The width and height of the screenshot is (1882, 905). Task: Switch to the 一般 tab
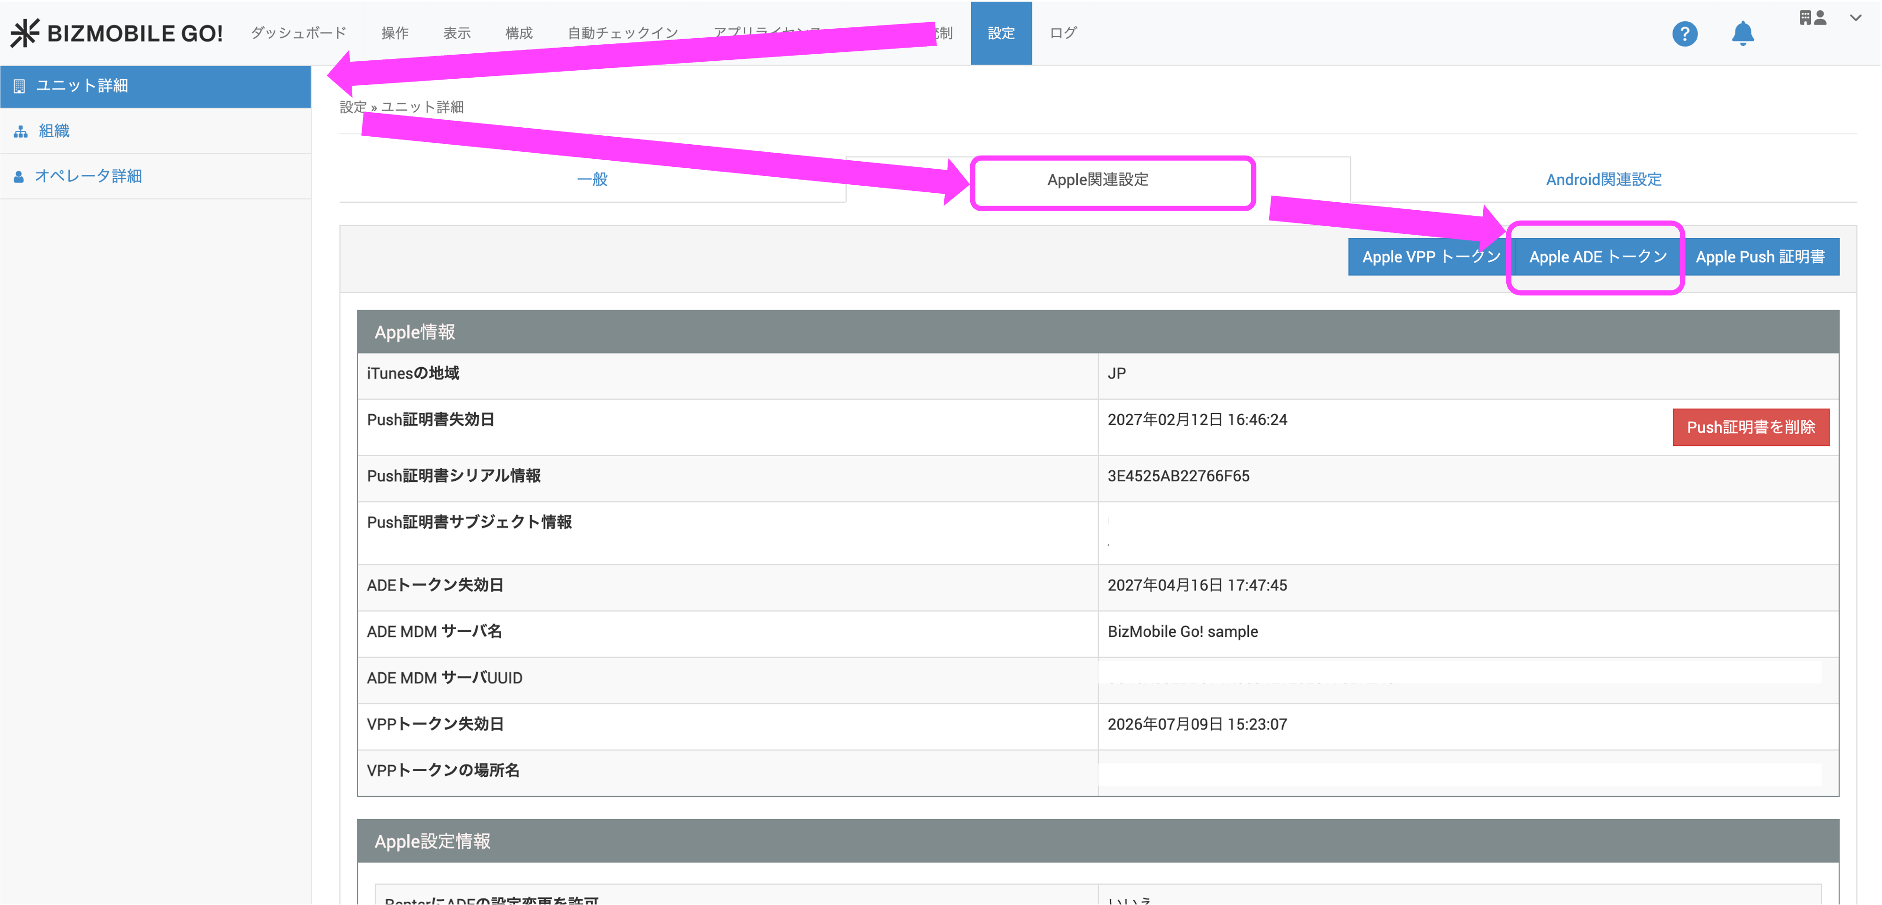click(592, 180)
